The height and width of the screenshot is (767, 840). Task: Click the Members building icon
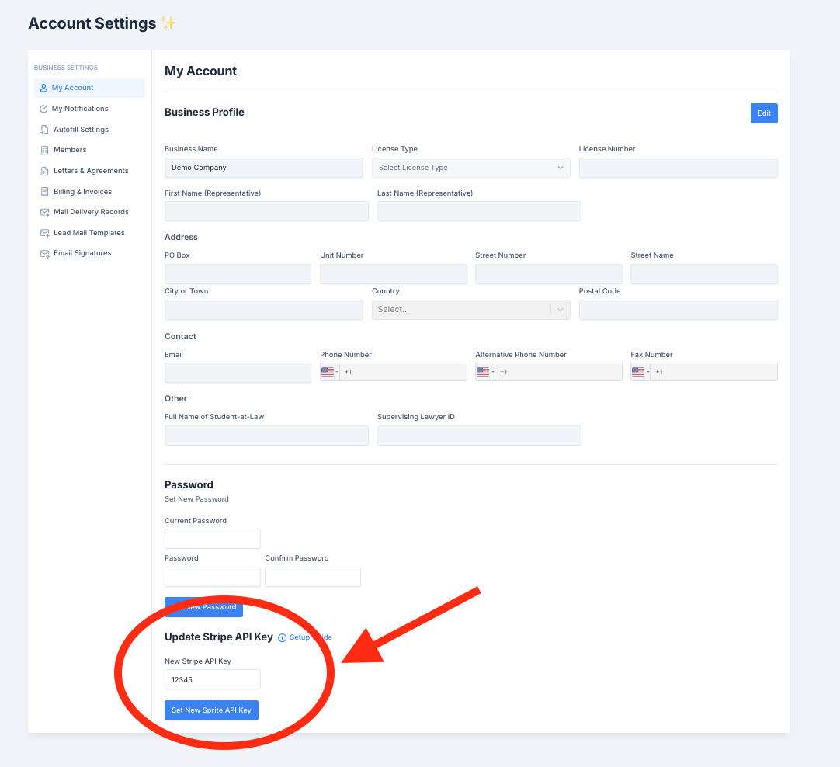45,150
